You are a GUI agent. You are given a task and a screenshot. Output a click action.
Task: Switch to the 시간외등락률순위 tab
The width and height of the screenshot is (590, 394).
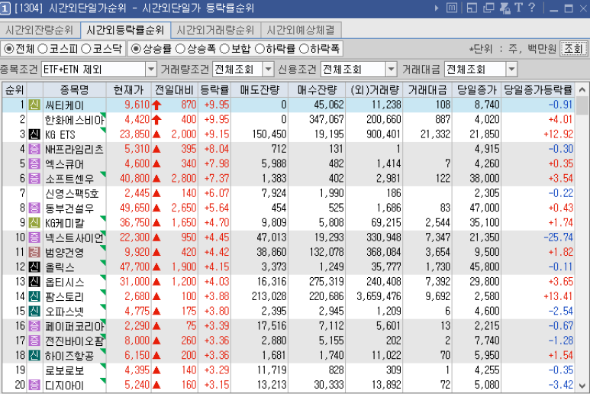(125, 30)
